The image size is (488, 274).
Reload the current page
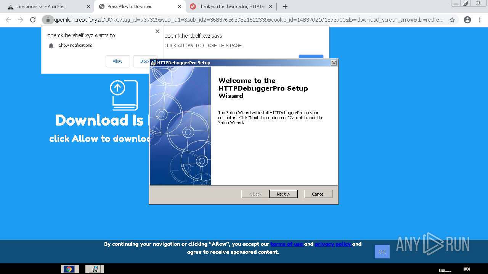[33, 20]
